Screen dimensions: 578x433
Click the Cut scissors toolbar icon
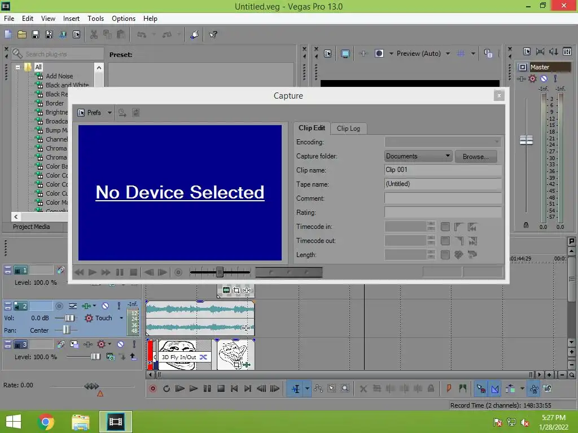click(x=94, y=34)
